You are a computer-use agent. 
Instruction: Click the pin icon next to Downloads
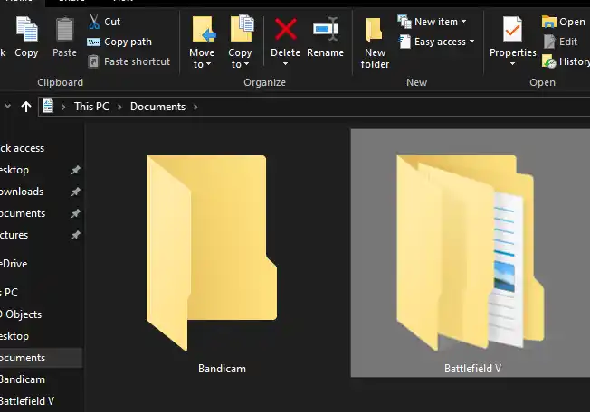click(x=76, y=192)
